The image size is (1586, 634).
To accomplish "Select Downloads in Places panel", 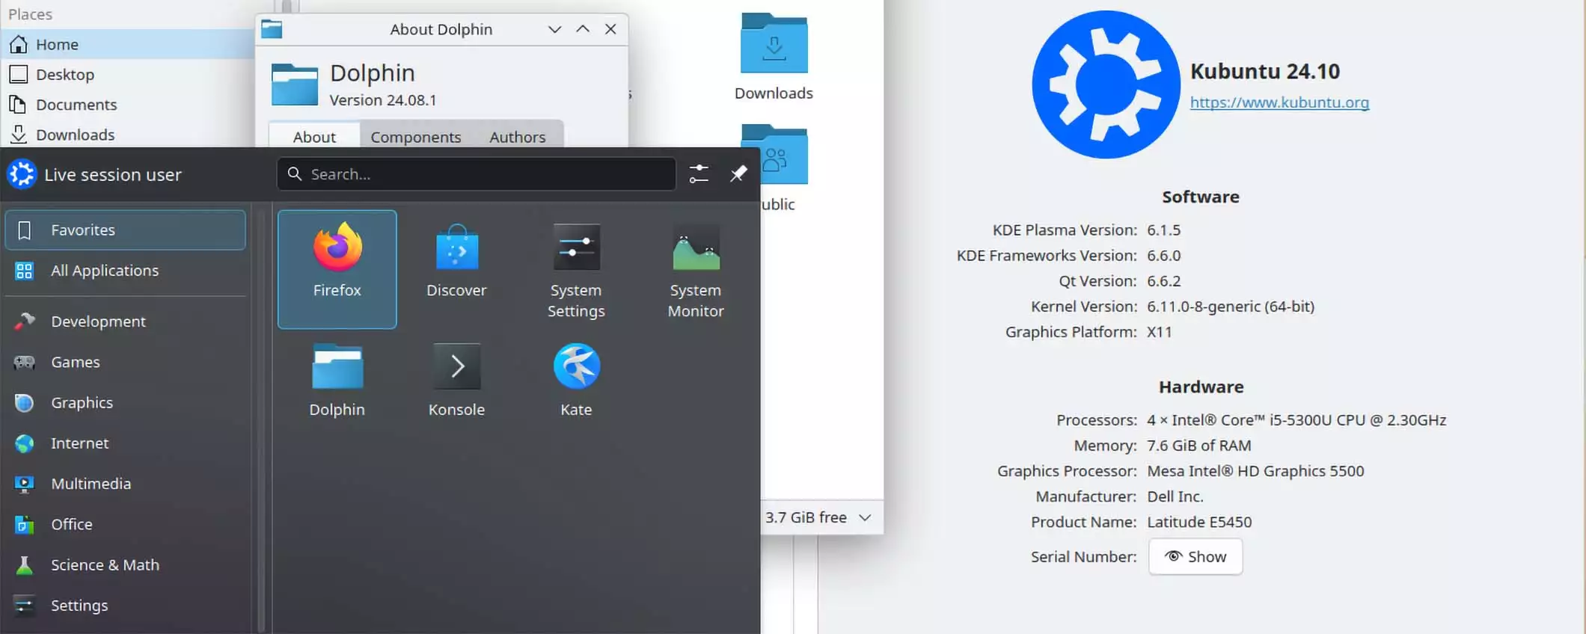I will click(127, 135).
